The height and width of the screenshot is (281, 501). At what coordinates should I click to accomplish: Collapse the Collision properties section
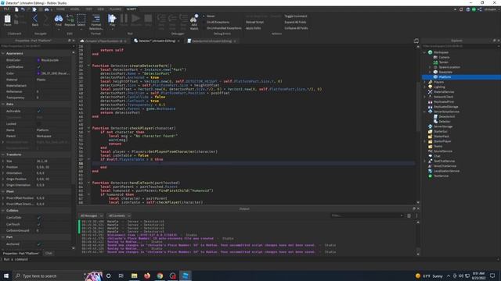tap(3, 211)
